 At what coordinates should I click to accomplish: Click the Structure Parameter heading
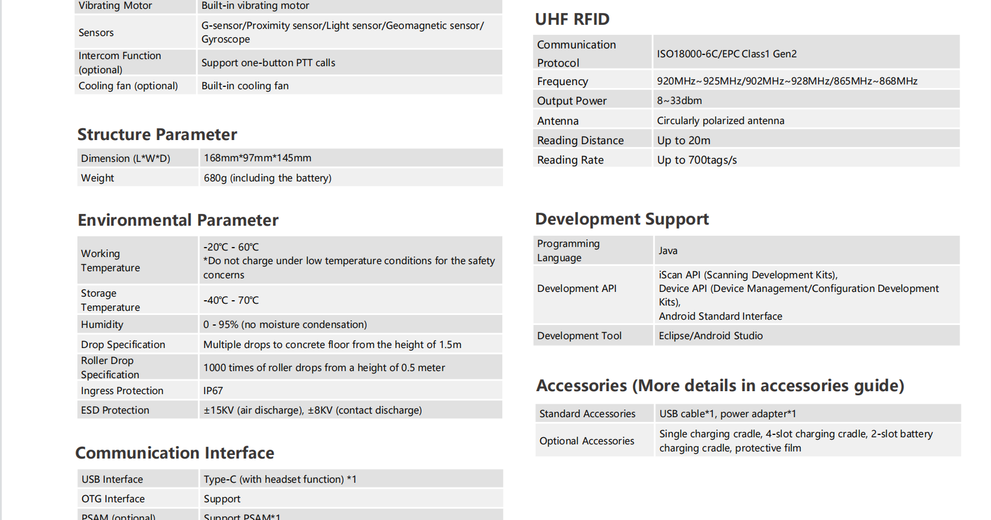point(157,135)
